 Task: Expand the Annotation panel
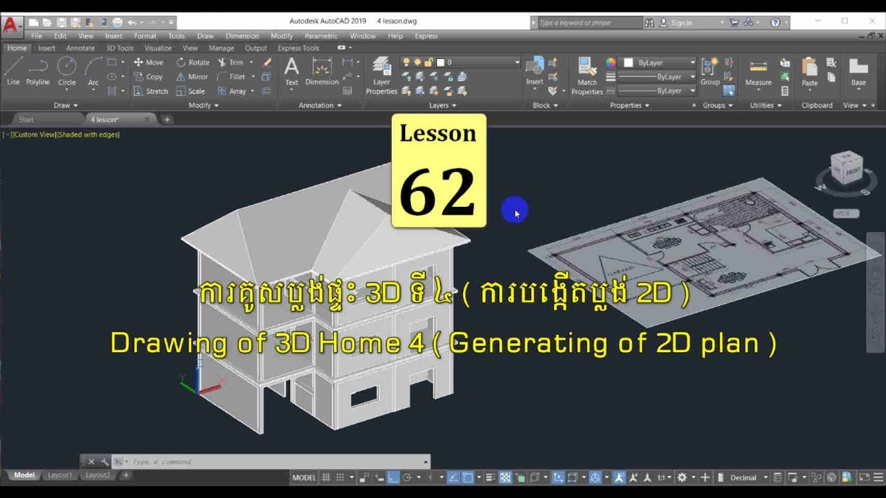pos(320,105)
